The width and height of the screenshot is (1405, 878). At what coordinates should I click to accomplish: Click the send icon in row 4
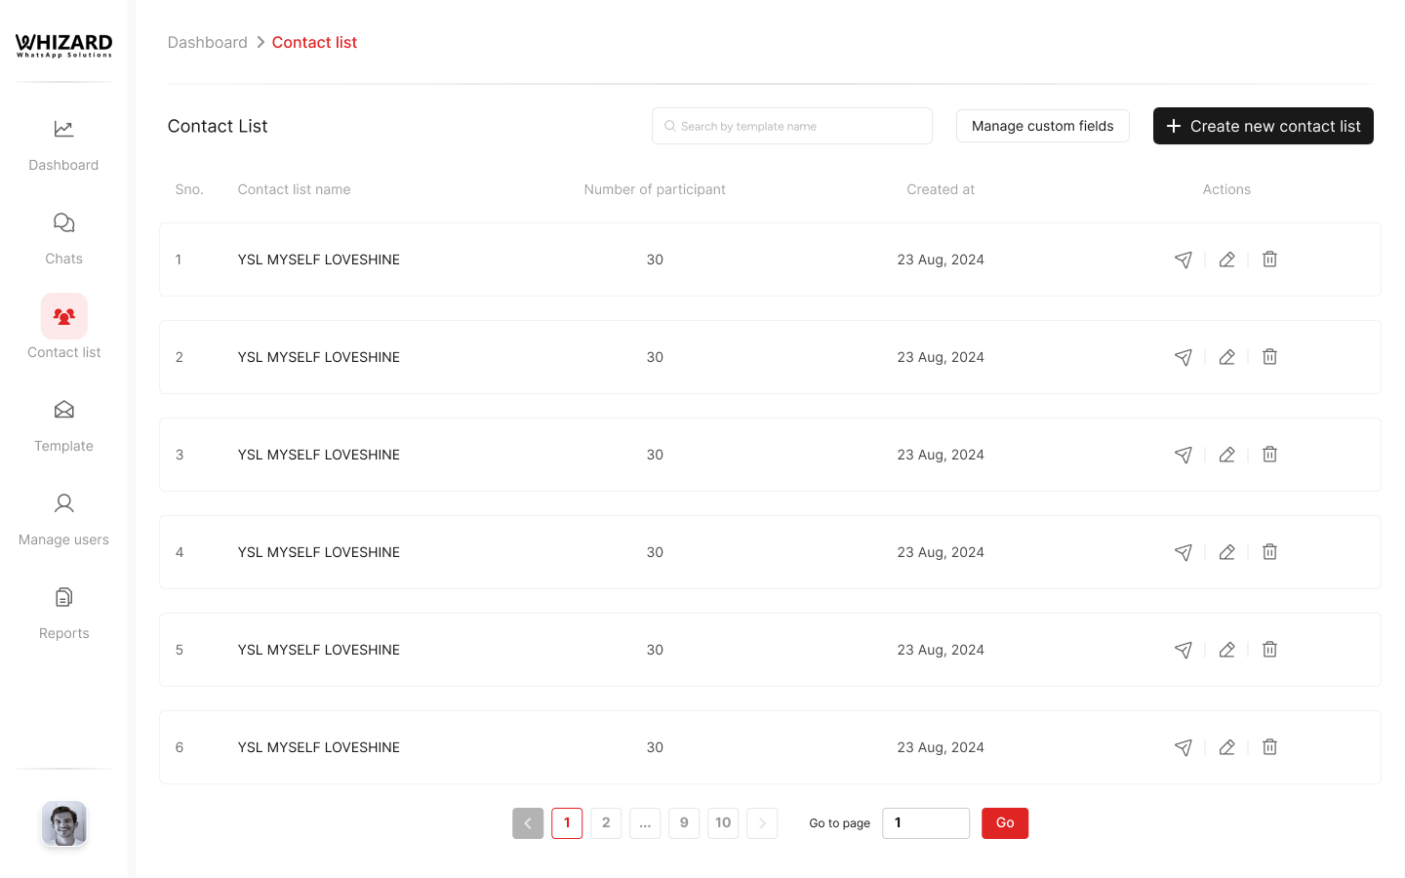[x=1183, y=552]
